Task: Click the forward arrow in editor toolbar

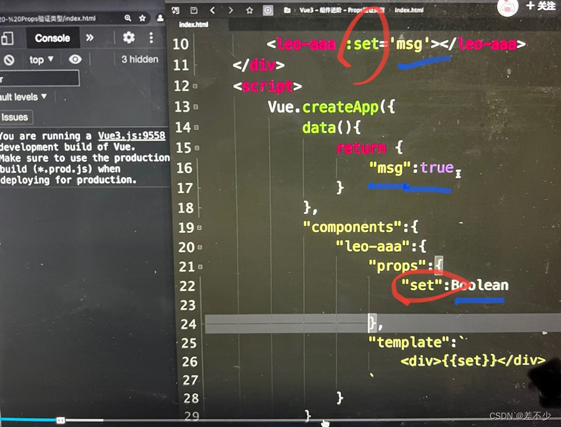Action: (x=231, y=9)
